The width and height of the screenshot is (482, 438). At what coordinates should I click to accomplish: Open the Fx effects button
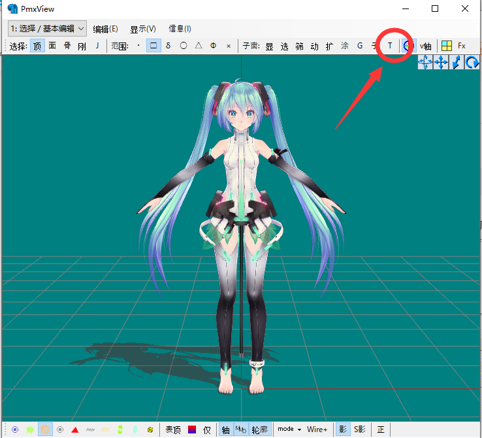point(461,46)
